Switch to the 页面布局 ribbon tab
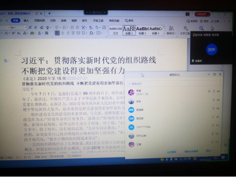This screenshot has width=236, height=177. 40,20
